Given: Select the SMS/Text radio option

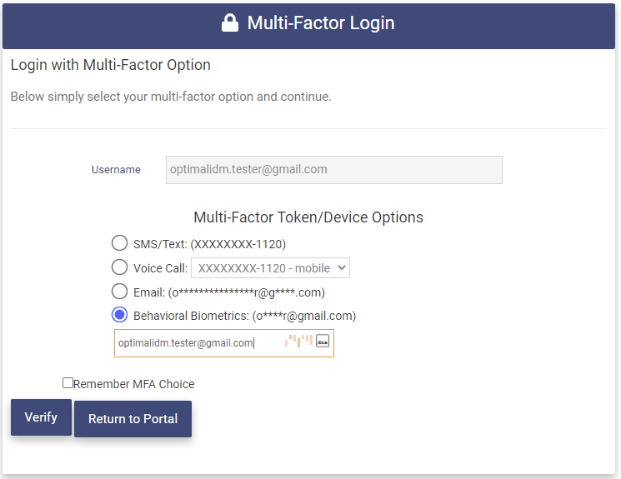Looking at the screenshot, I should [119, 243].
